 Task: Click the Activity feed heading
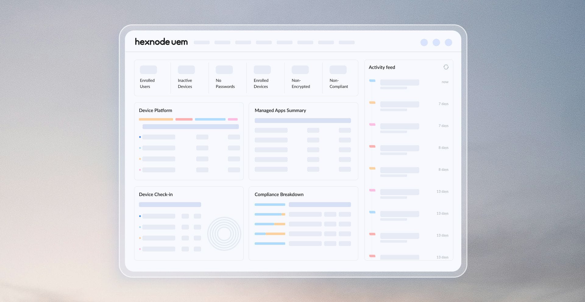[382, 67]
